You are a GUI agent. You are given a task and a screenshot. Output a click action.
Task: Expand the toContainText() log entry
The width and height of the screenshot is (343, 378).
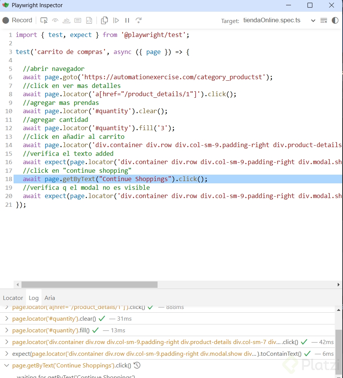click(7, 353)
